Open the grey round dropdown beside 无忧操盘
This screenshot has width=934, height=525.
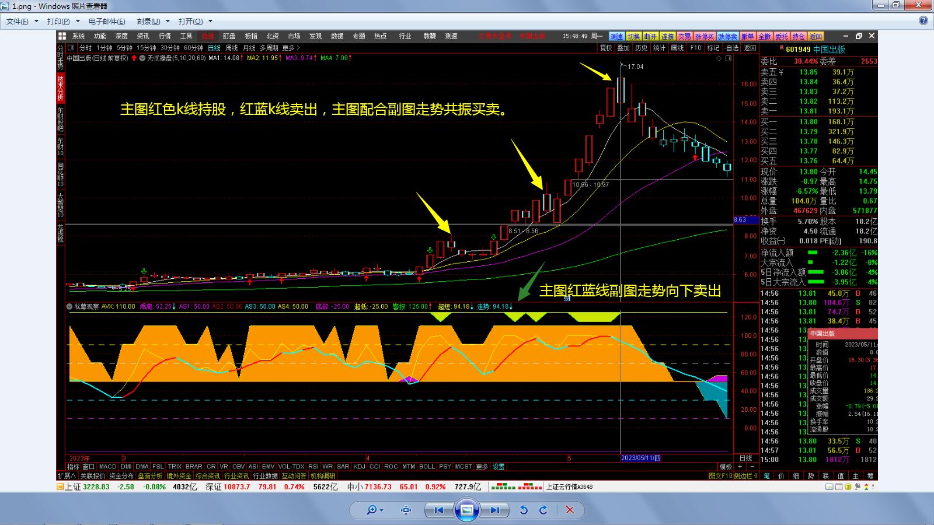[142, 58]
